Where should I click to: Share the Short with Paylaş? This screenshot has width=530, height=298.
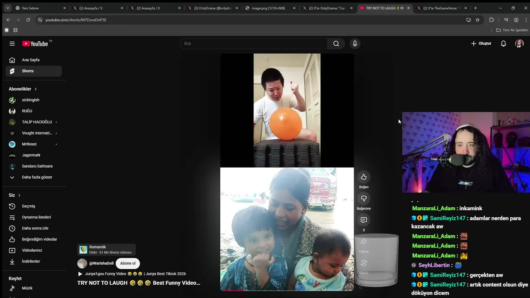pyautogui.click(x=364, y=242)
